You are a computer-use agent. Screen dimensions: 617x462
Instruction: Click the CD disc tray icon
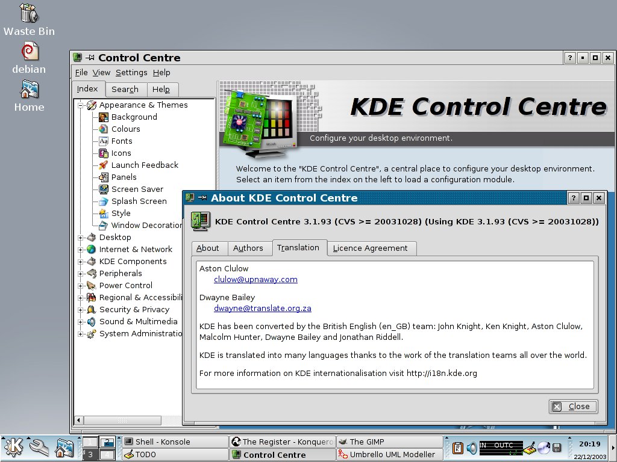(543, 448)
